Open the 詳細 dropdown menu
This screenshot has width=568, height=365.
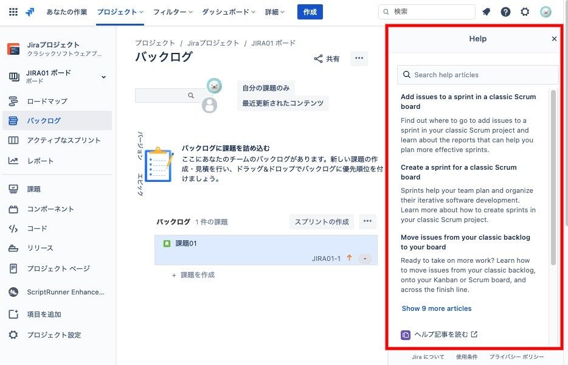[x=275, y=12]
